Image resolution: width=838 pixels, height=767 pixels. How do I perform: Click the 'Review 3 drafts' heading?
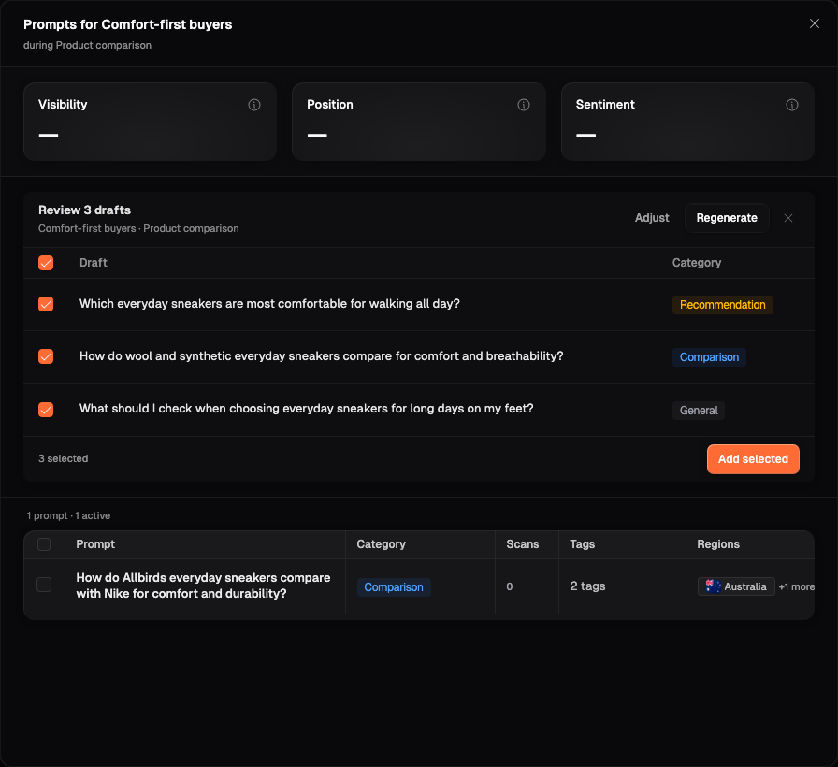pos(84,210)
